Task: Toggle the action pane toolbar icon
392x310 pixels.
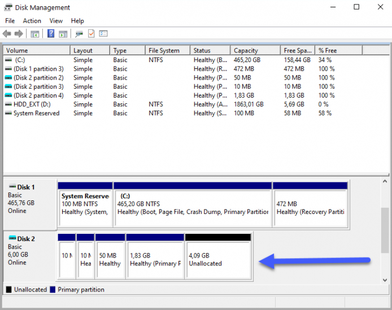Action: (x=63, y=34)
